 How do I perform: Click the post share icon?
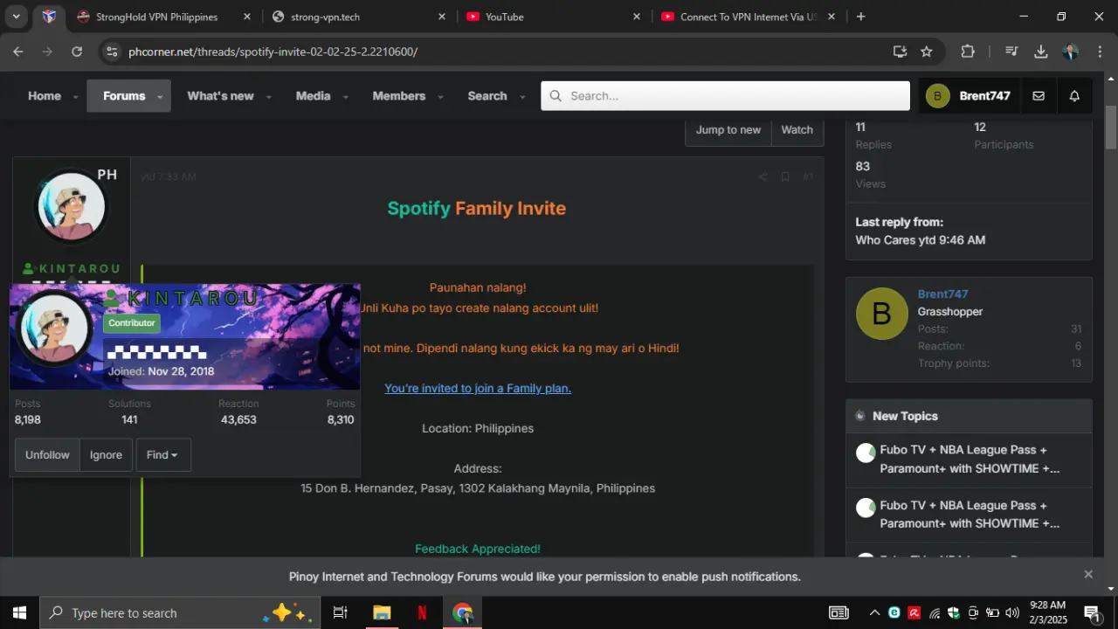pos(763,177)
